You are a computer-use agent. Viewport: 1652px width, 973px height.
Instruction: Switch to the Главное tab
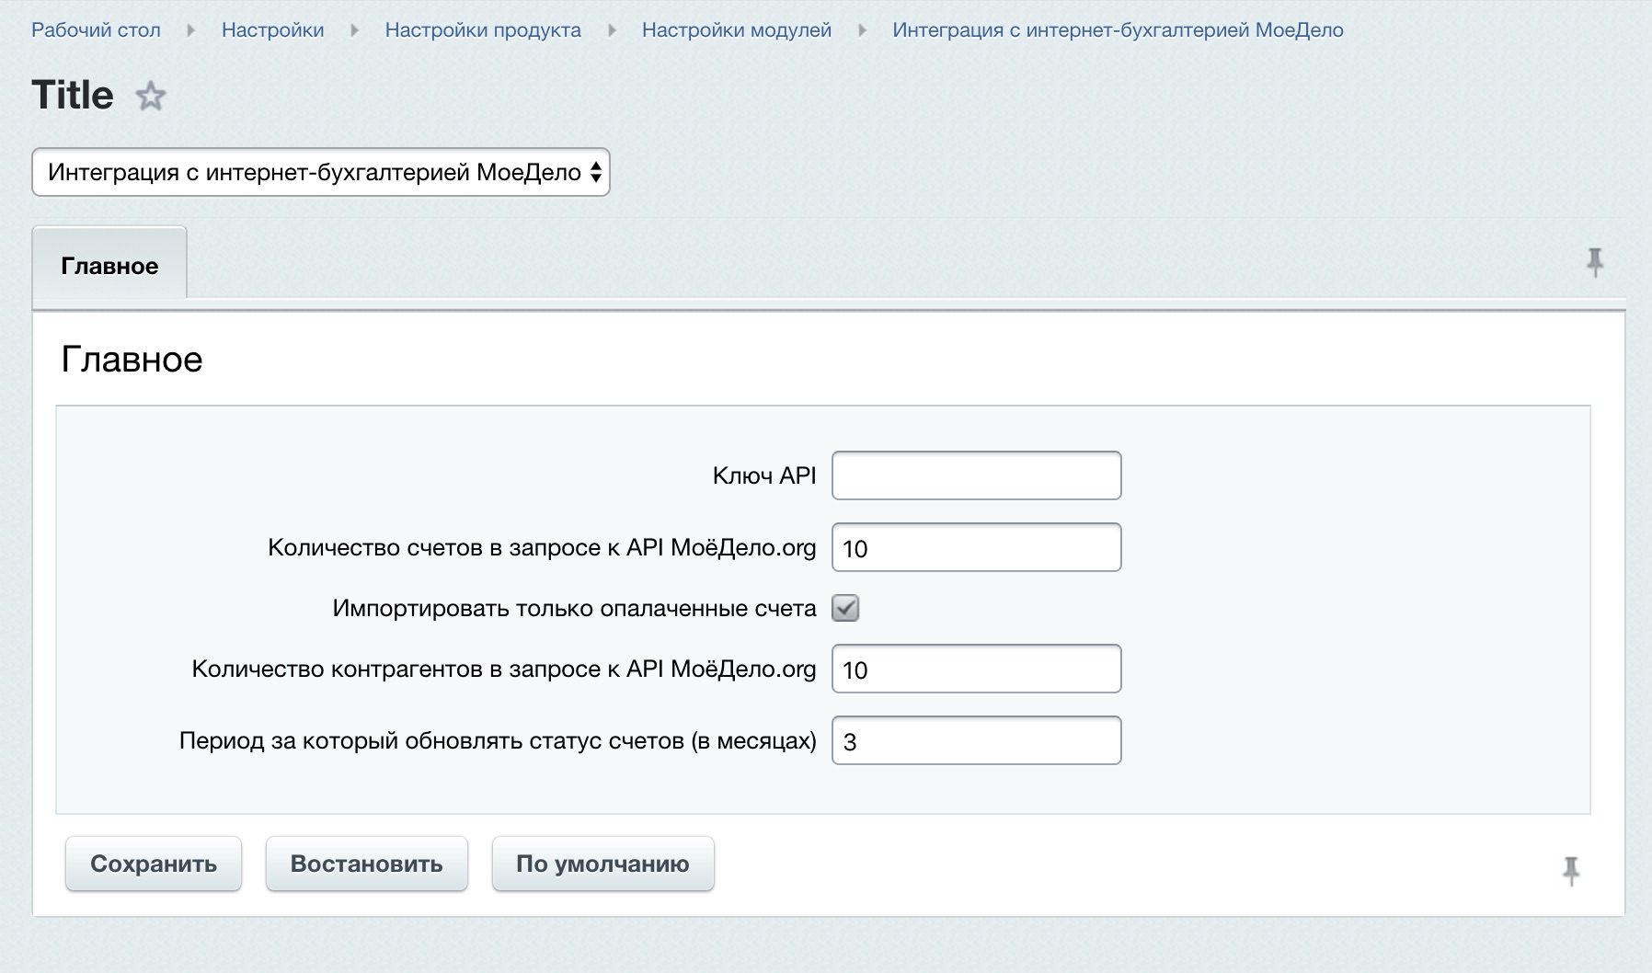[109, 265]
